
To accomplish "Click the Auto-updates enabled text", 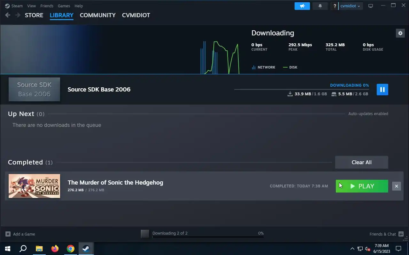I will [x=368, y=113].
